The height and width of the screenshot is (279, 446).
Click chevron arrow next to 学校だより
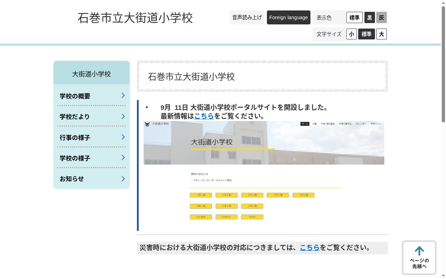[x=123, y=116]
